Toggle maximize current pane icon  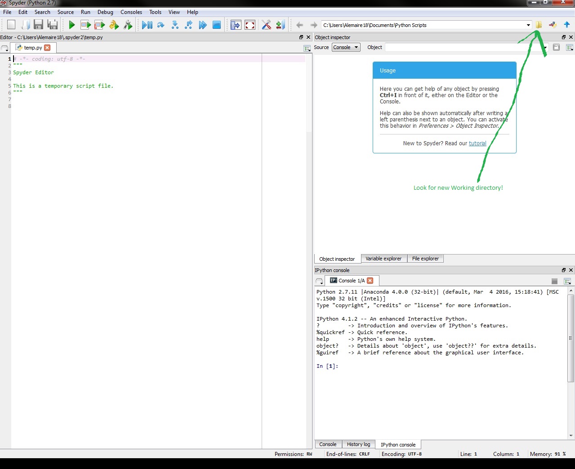[236, 25]
